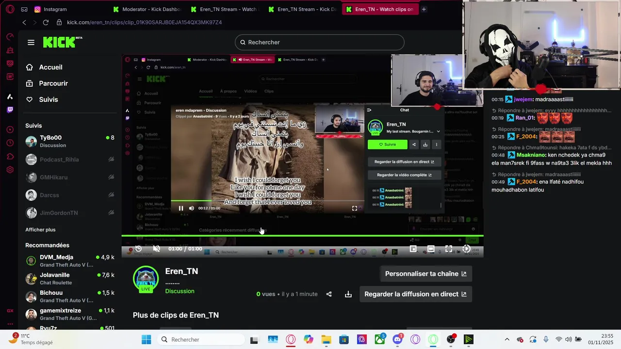Click the address bar URL
Viewport: 621px width, 349px height.
click(x=144, y=22)
